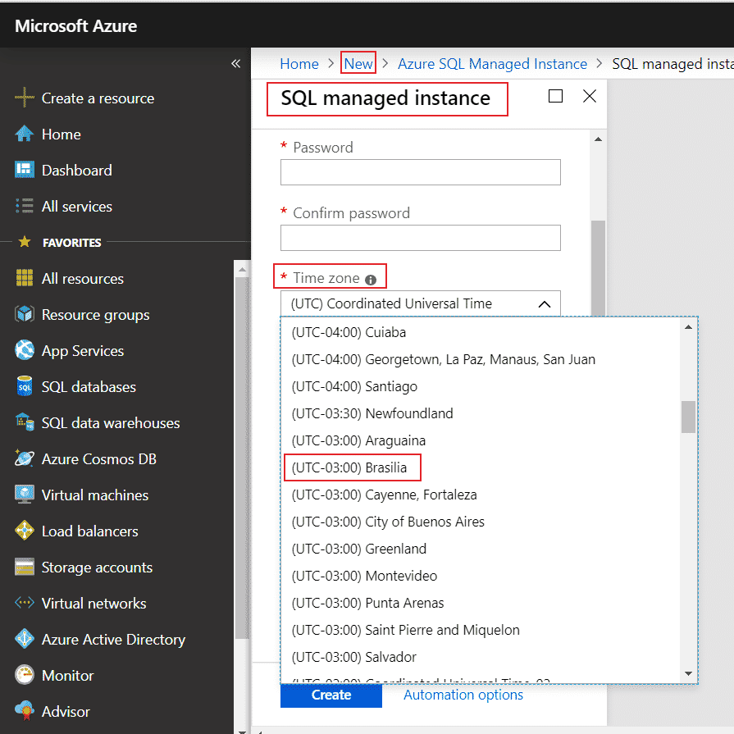
Task: Click the Password input field
Action: click(x=420, y=172)
